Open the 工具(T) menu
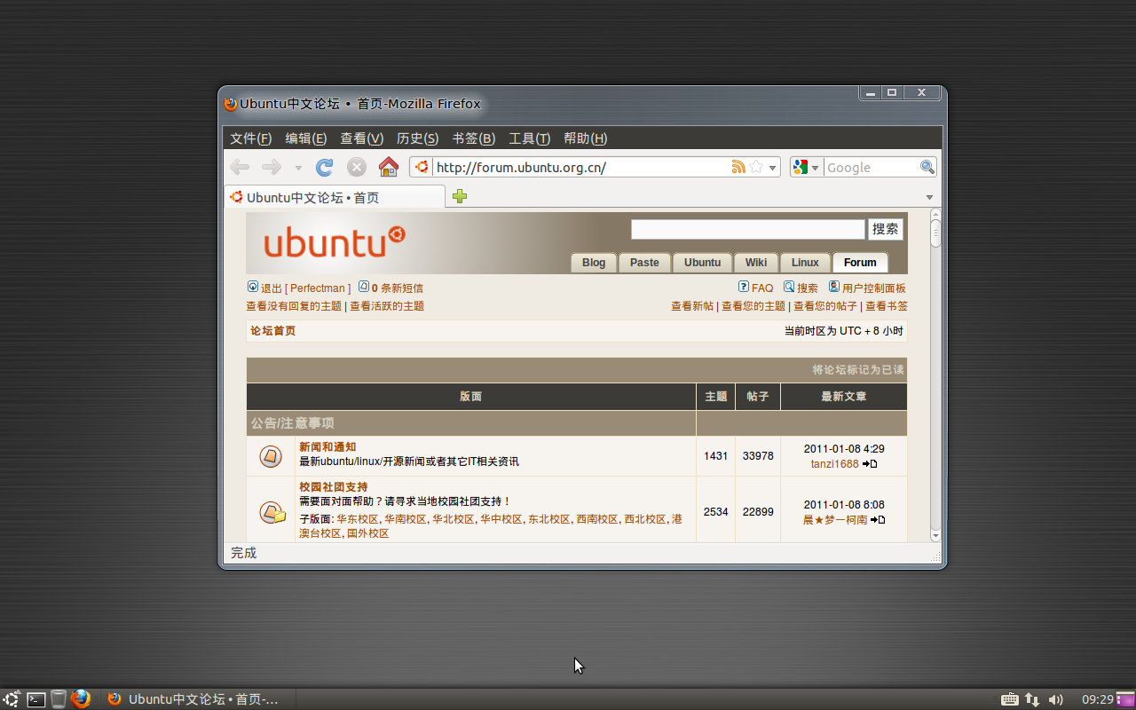 (530, 138)
